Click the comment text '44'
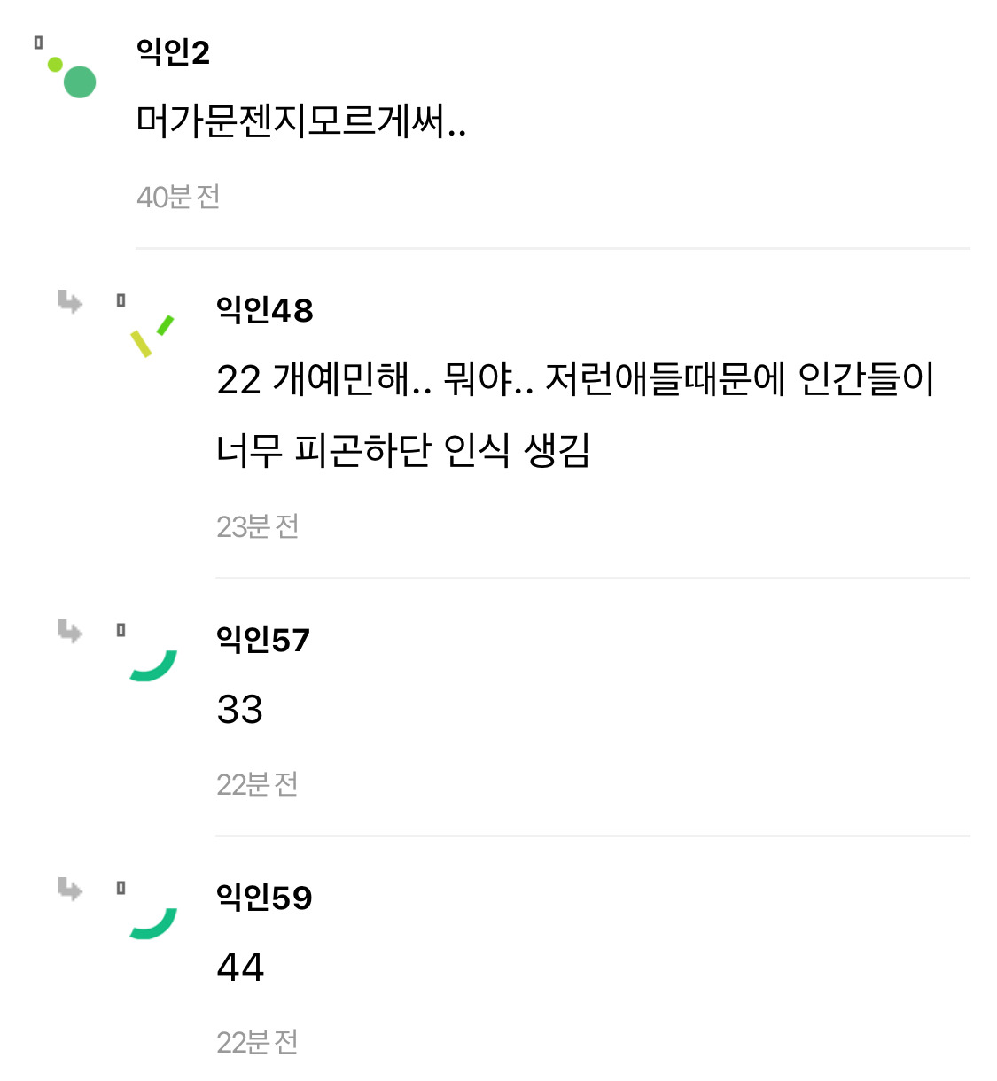 click(x=239, y=968)
